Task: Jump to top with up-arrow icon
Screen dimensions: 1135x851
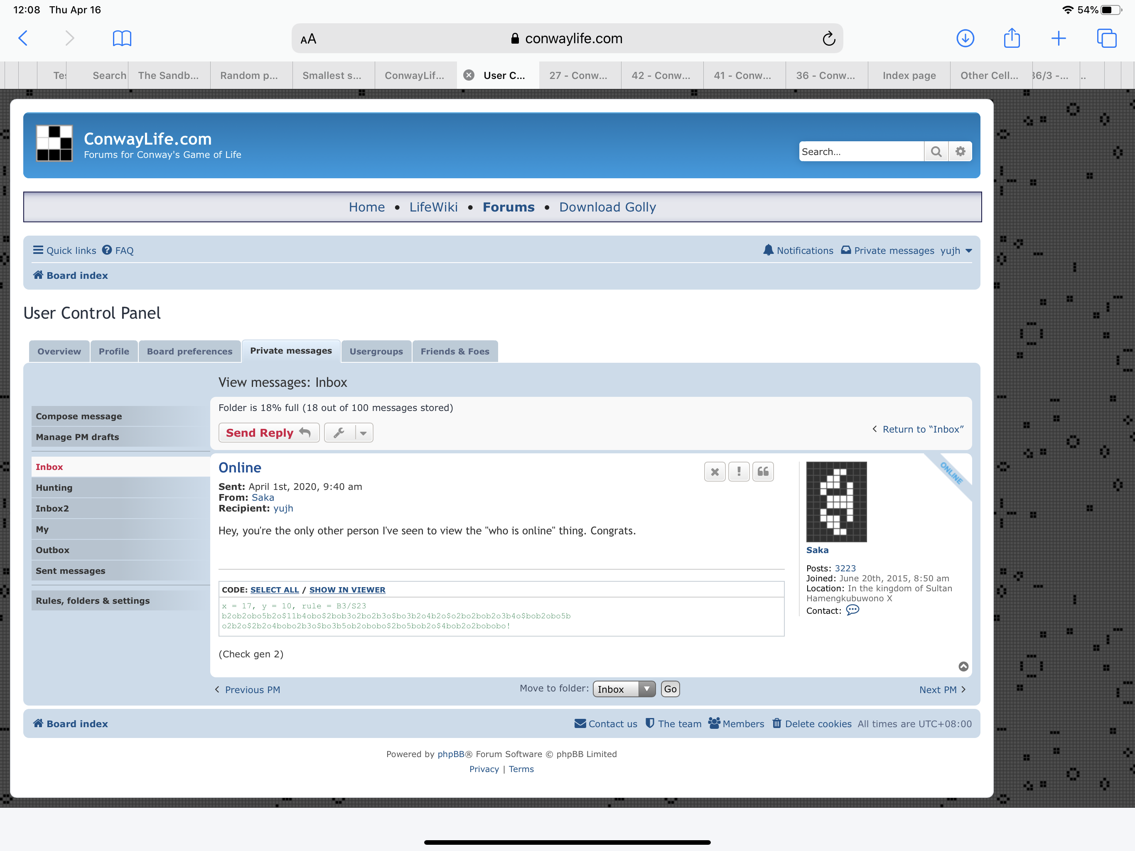Action: (963, 666)
